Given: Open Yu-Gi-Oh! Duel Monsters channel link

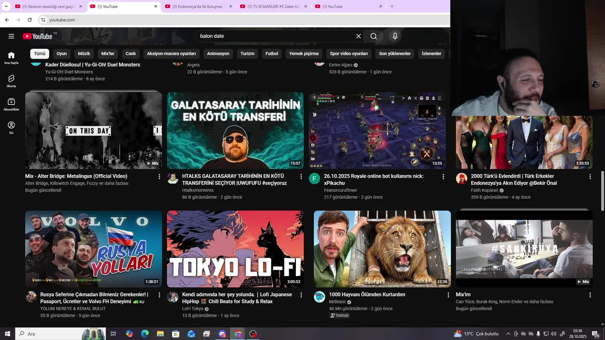Looking at the screenshot, I should pyautogui.click(x=69, y=72).
